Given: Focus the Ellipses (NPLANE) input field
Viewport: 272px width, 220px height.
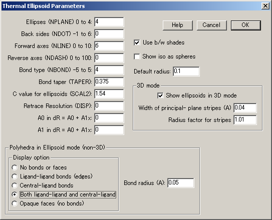Looking at the screenshot, I should [109, 22].
